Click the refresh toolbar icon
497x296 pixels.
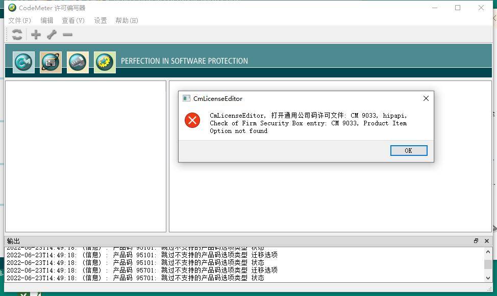17,35
